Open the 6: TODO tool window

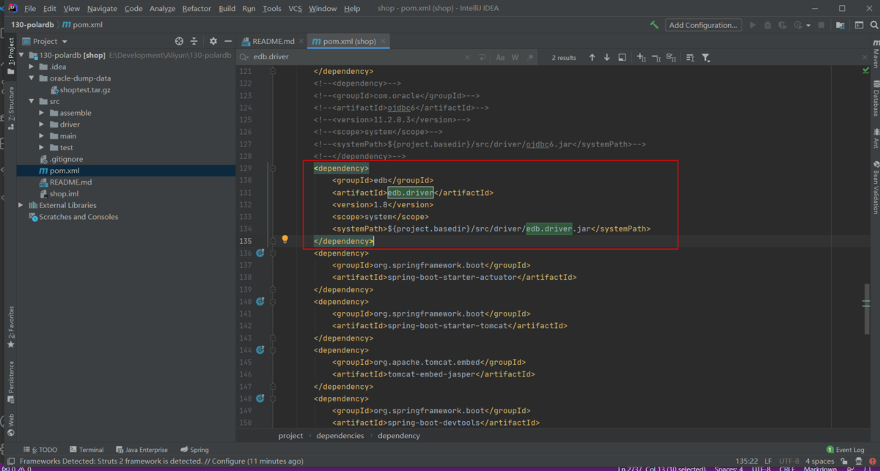click(x=41, y=450)
